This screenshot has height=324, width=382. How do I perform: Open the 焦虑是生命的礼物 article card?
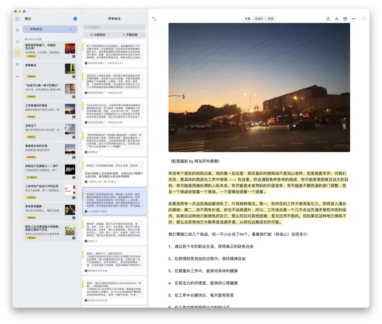[50, 152]
